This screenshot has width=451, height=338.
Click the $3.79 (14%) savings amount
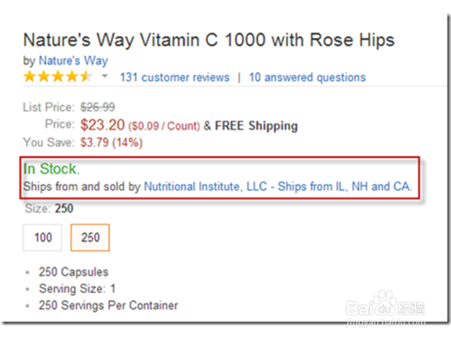(x=111, y=142)
